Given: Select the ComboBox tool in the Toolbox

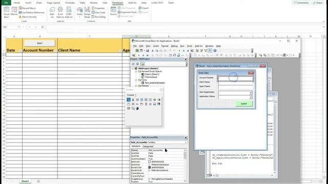Looking at the screenshot, I should click(x=141, y=100).
